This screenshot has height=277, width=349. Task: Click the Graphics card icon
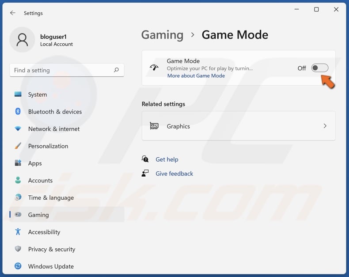[154, 126]
